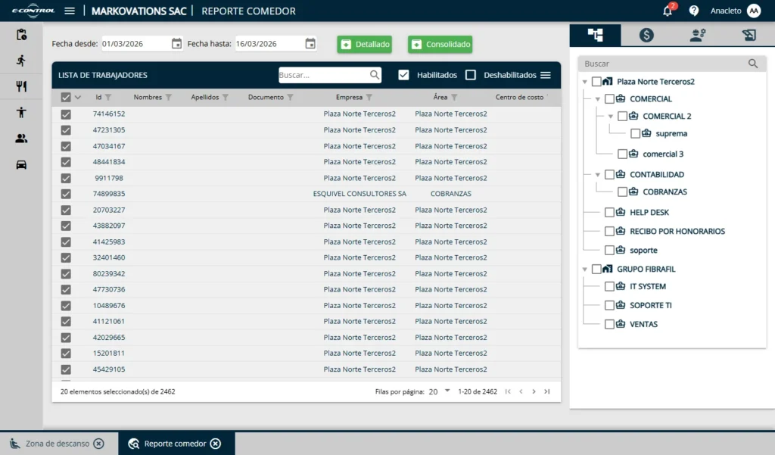Screen dimensions: 775x455
Task: Collapse the Plaza Norte Terceros2 tree node
Action: pyautogui.click(x=584, y=82)
